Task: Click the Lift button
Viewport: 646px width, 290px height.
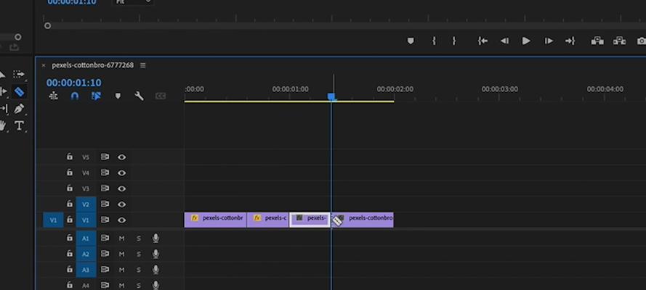Action: 597,41
